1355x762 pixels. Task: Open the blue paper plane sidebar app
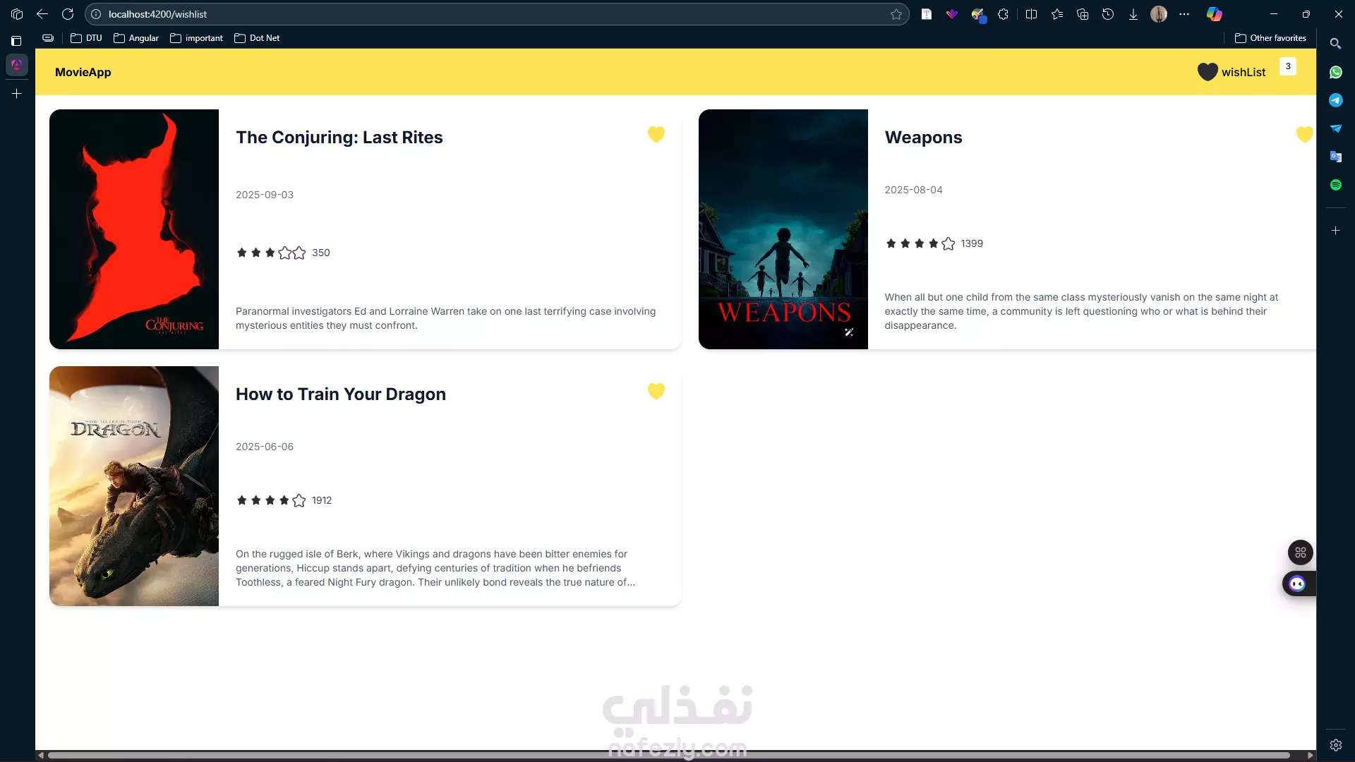pos(1335,128)
